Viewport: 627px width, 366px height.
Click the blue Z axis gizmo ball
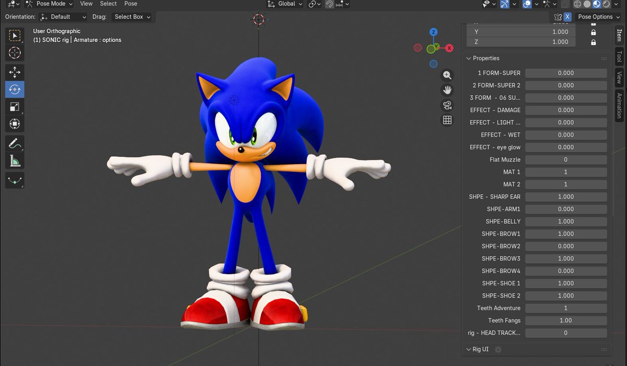433,33
